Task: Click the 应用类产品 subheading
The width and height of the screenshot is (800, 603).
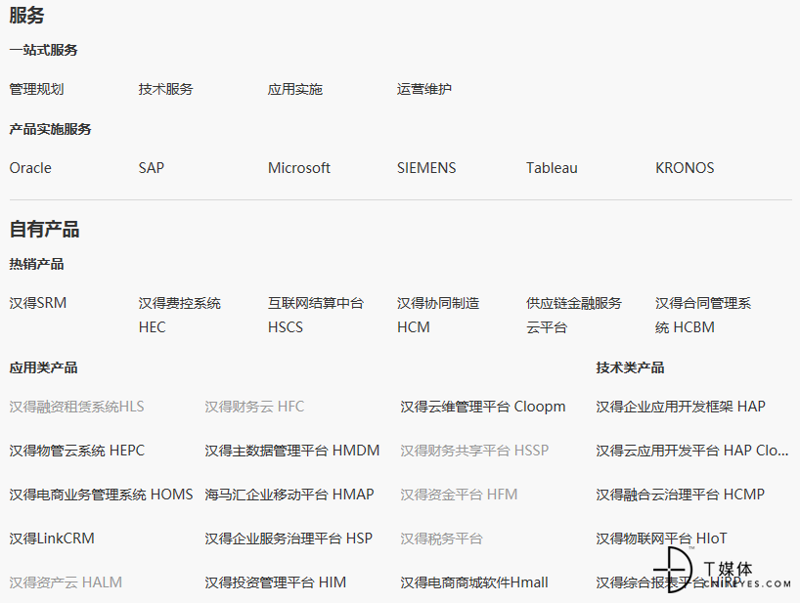Action: [43, 367]
